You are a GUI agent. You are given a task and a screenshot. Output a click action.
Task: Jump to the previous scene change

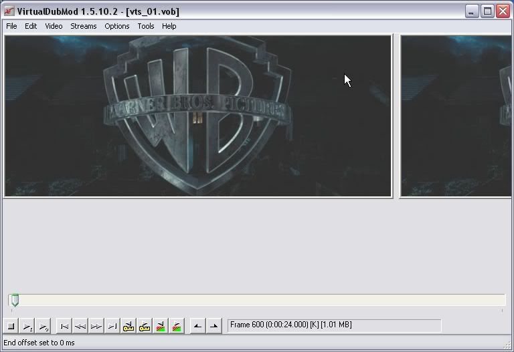[x=161, y=326]
